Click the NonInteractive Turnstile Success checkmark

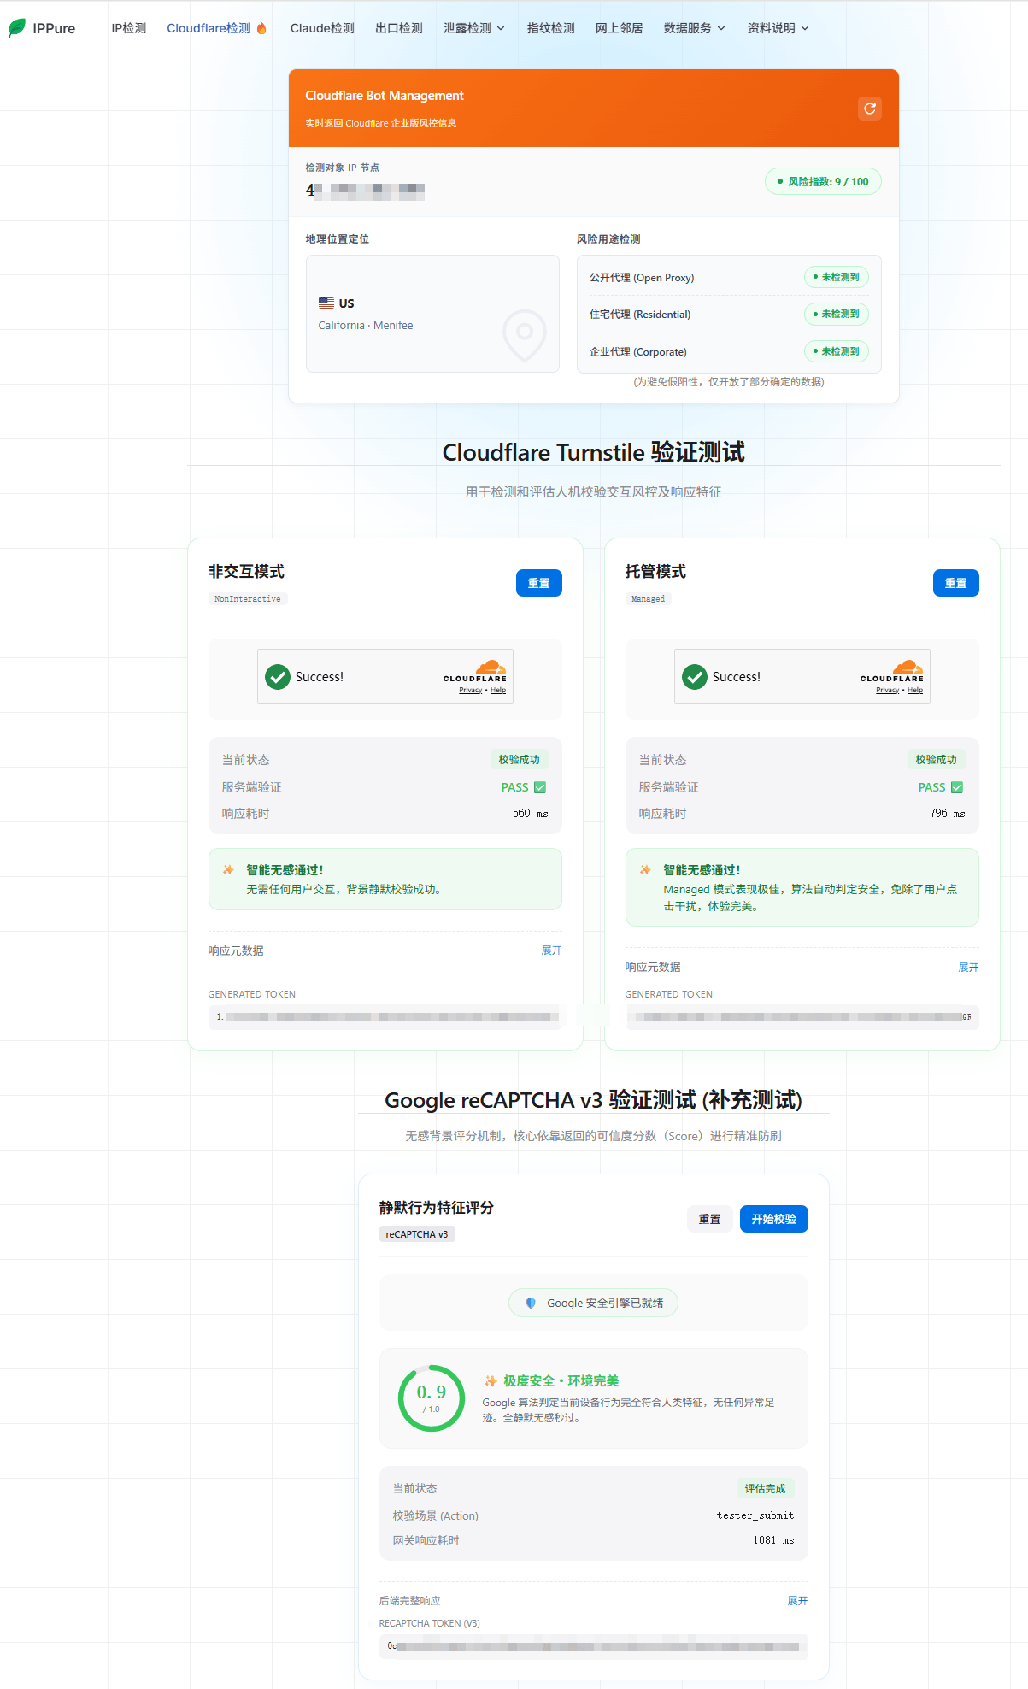tap(277, 677)
